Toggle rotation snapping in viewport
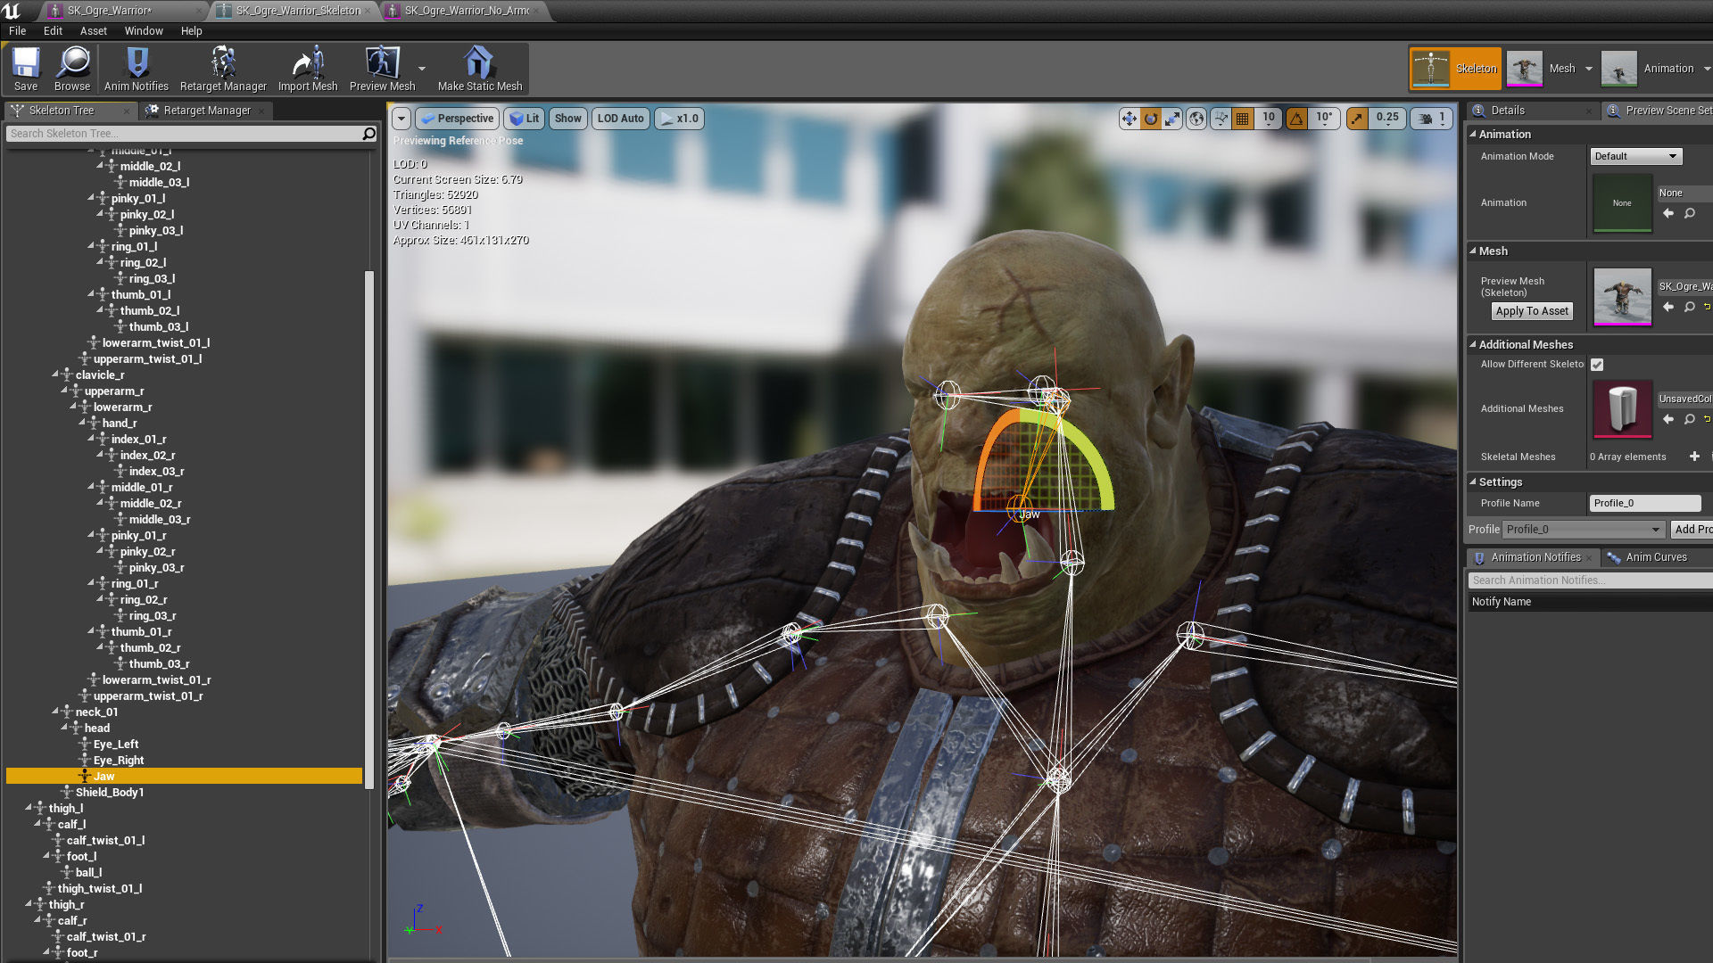 click(1296, 119)
